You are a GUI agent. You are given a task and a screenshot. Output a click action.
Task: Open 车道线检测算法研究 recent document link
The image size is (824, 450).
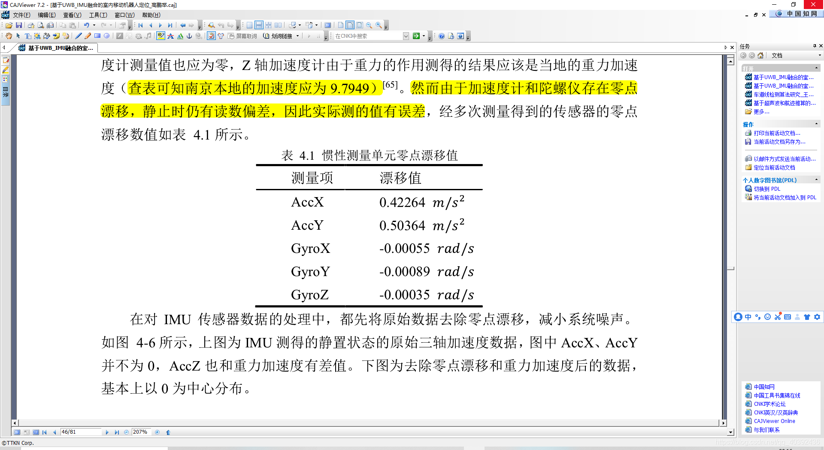pyautogui.click(x=783, y=94)
